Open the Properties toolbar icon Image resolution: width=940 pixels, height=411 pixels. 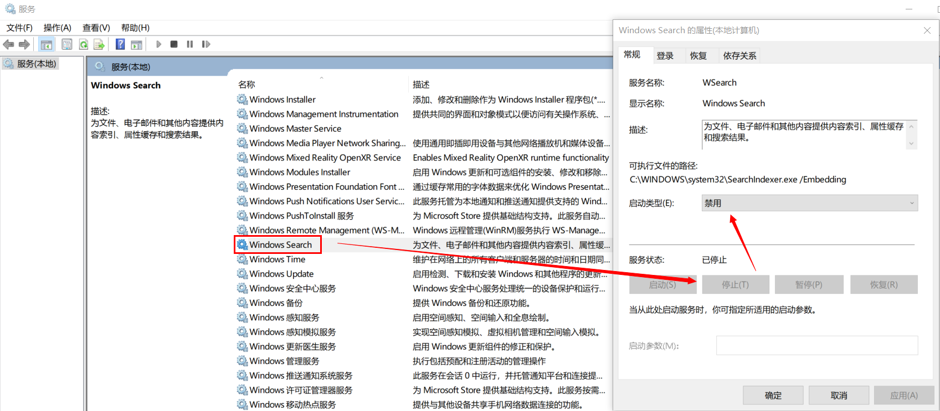pos(67,44)
